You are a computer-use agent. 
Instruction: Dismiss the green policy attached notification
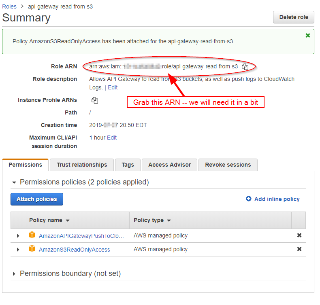308,36
